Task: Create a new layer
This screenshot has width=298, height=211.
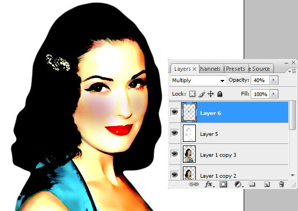Action: 267,184
